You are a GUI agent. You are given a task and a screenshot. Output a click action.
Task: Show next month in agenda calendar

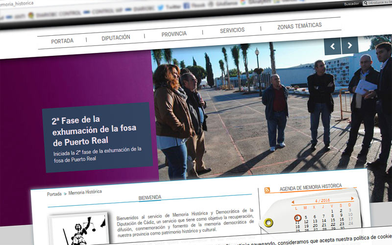pos(352,198)
